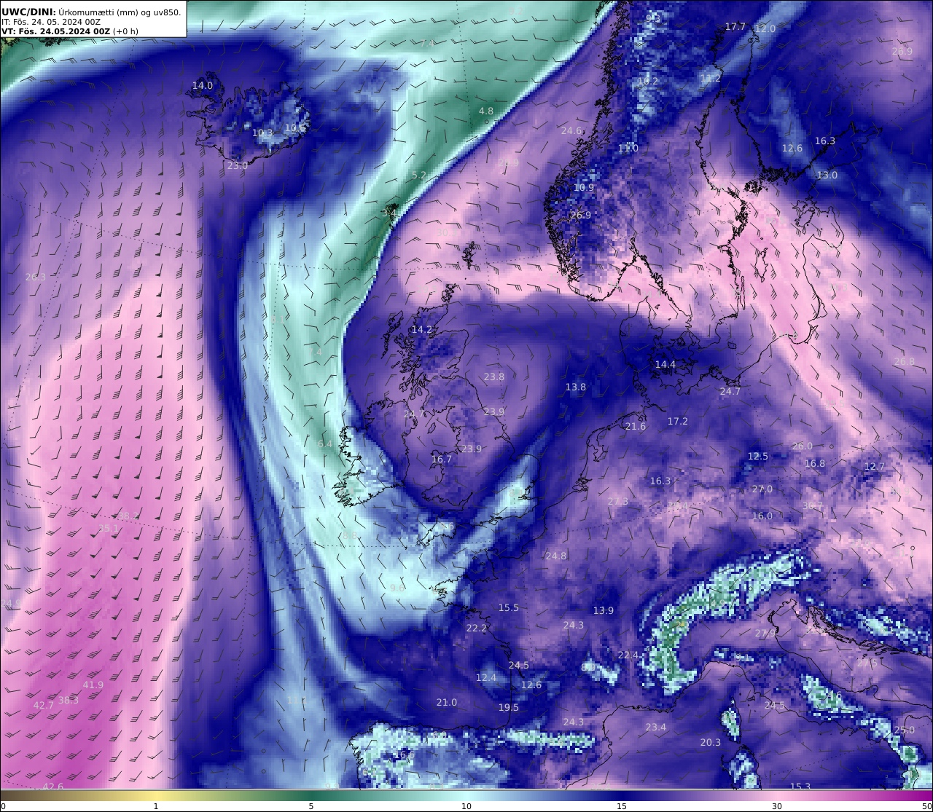Screen dimensions: 933x812
Task: Click the colorbar tick label 5
Action: pyautogui.click(x=311, y=806)
